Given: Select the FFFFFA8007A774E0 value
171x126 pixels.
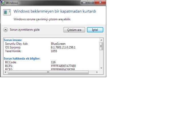Looking at the screenshot, I should tap(63, 66).
